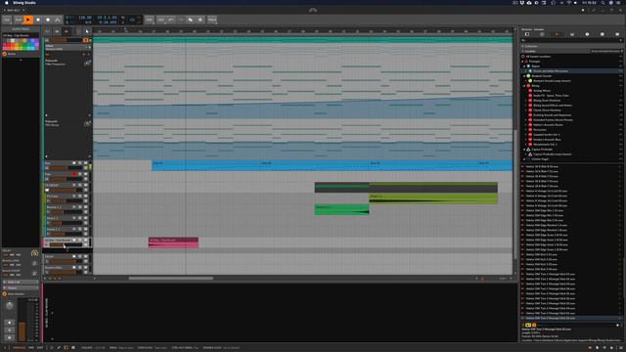This screenshot has height=352, width=626.
Task: Click the 4/4 time signature field
Action: pos(88,22)
